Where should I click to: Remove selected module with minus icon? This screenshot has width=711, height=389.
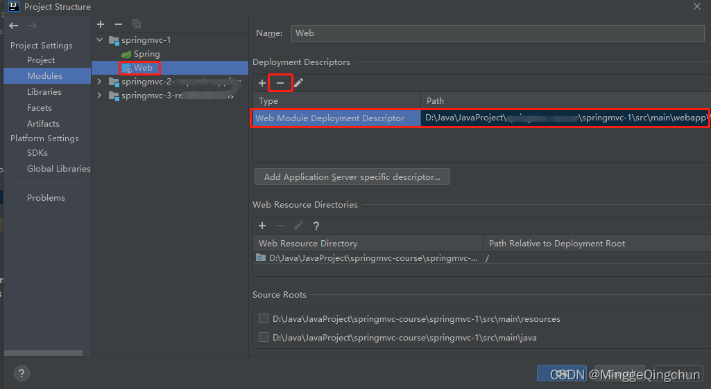[118, 24]
